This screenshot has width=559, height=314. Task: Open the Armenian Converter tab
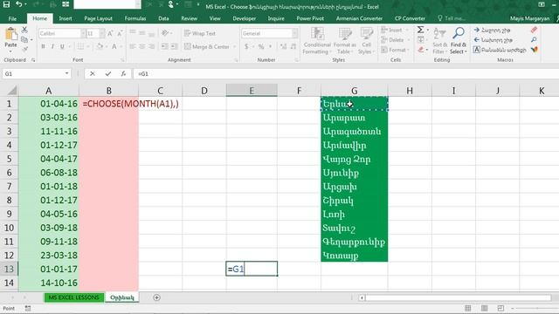(x=359, y=18)
